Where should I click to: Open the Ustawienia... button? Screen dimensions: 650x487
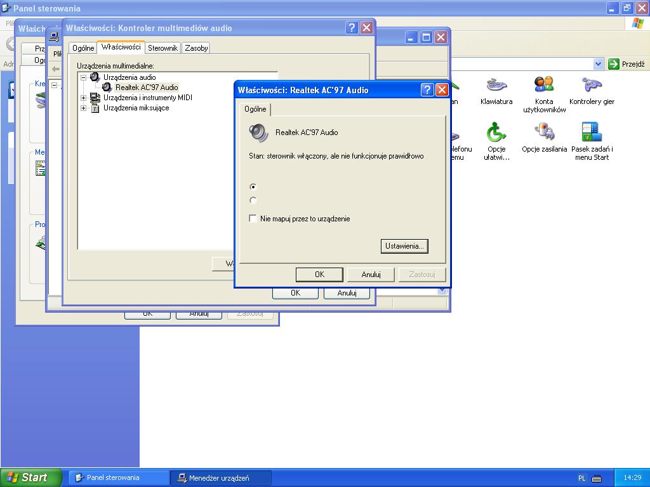pyautogui.click(x=404, y=246)
